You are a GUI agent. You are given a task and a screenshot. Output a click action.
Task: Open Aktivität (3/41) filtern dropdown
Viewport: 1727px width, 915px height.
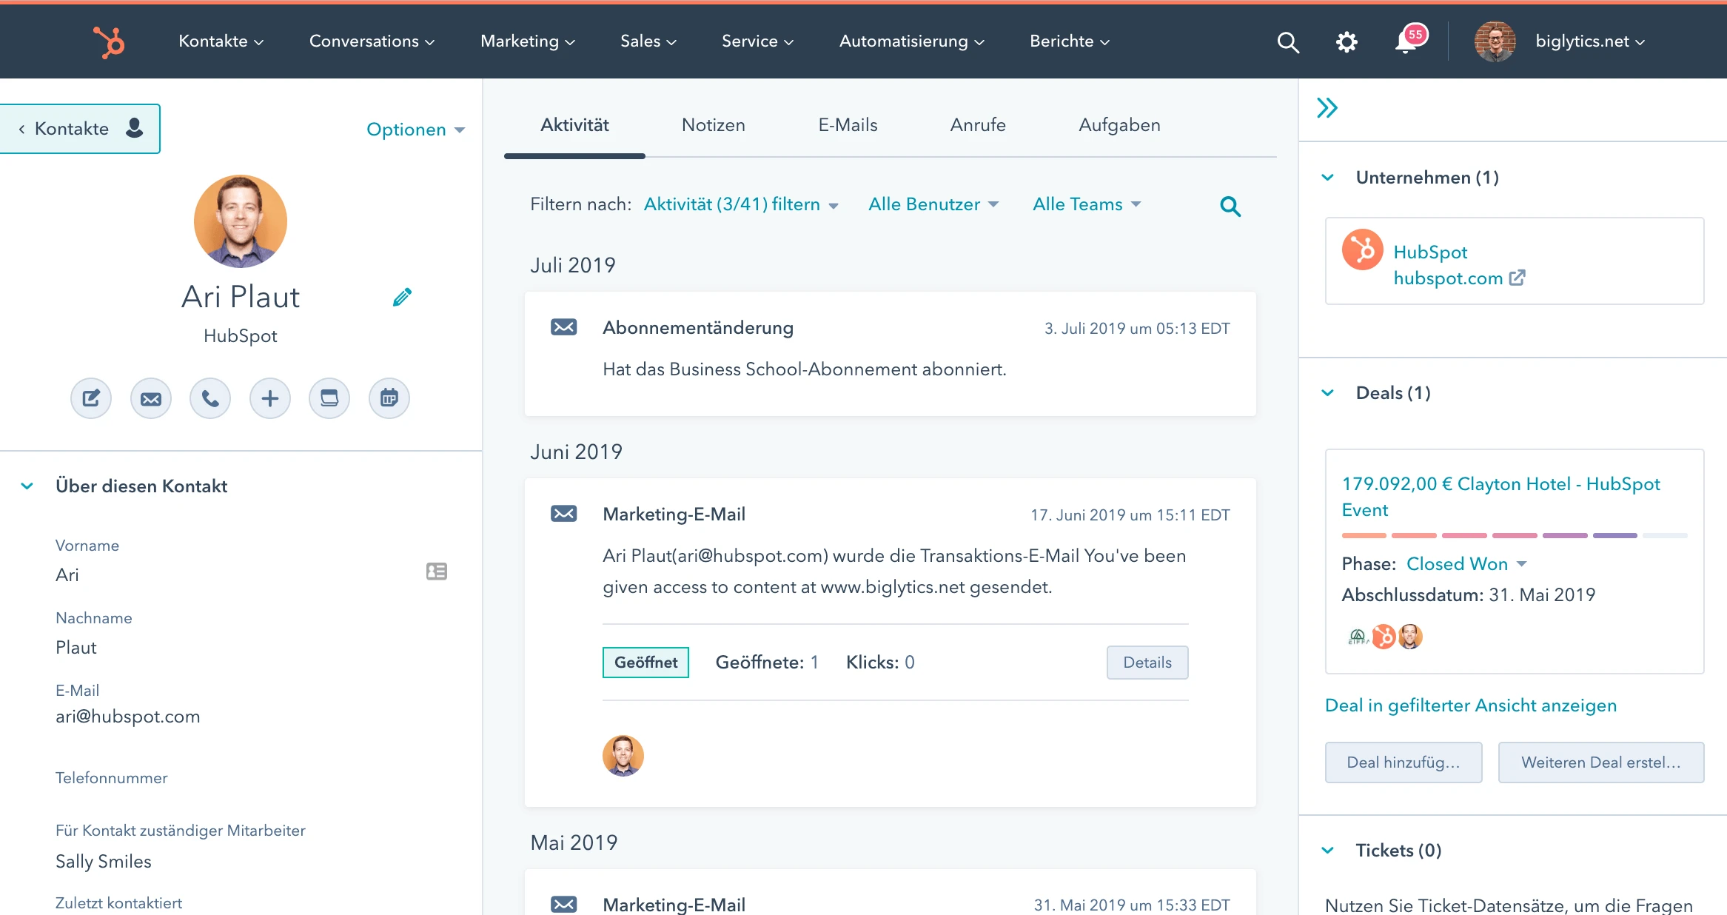741,204
